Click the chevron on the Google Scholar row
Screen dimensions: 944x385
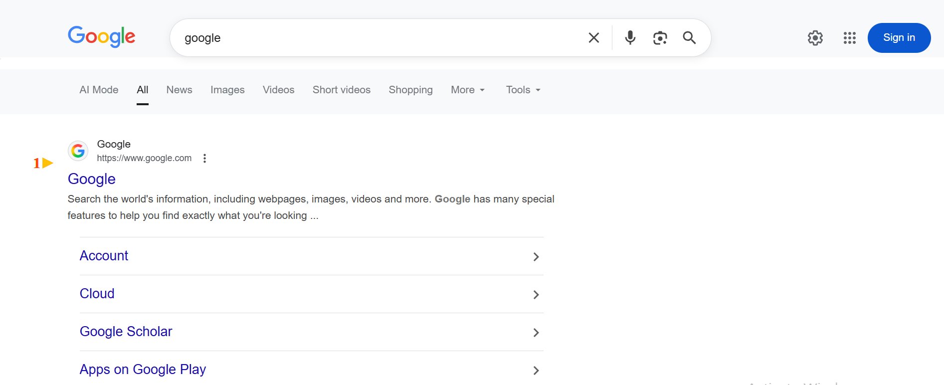[x=536, y=333]
